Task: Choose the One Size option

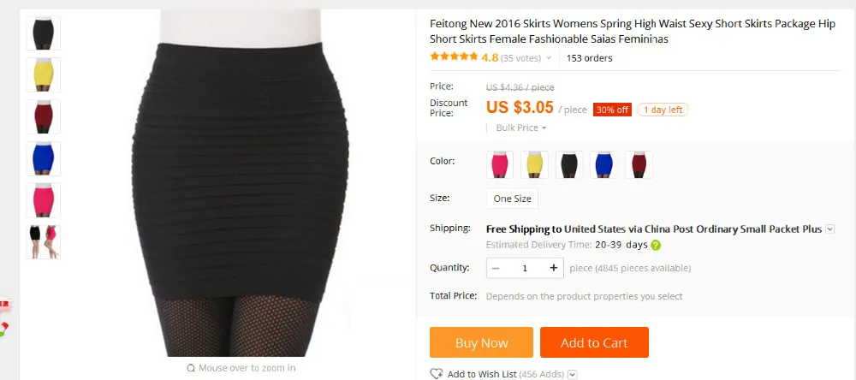Action: pos(512,199)
